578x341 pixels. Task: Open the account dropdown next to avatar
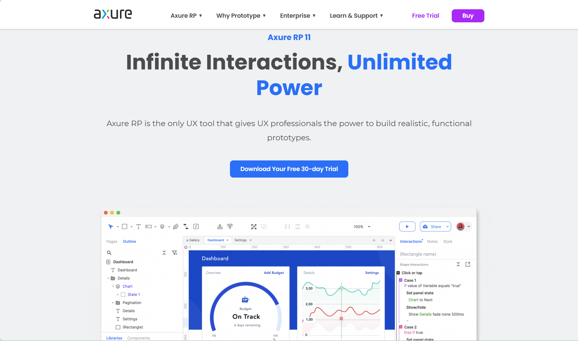(469, 226)
